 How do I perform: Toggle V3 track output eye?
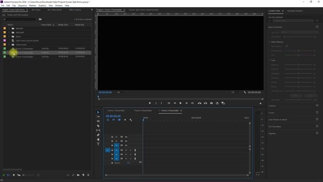[126, 137]
